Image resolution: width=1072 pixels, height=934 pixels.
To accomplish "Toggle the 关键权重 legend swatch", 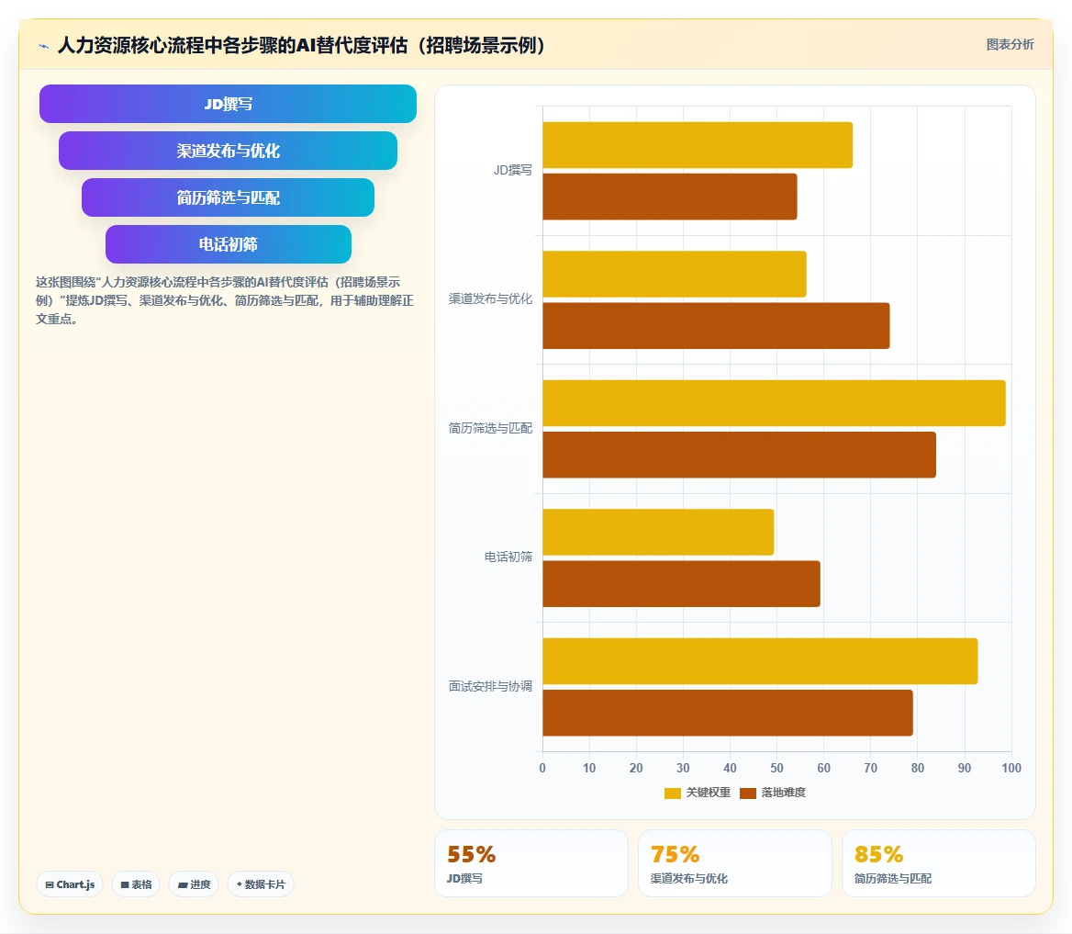I will (672, 793).
